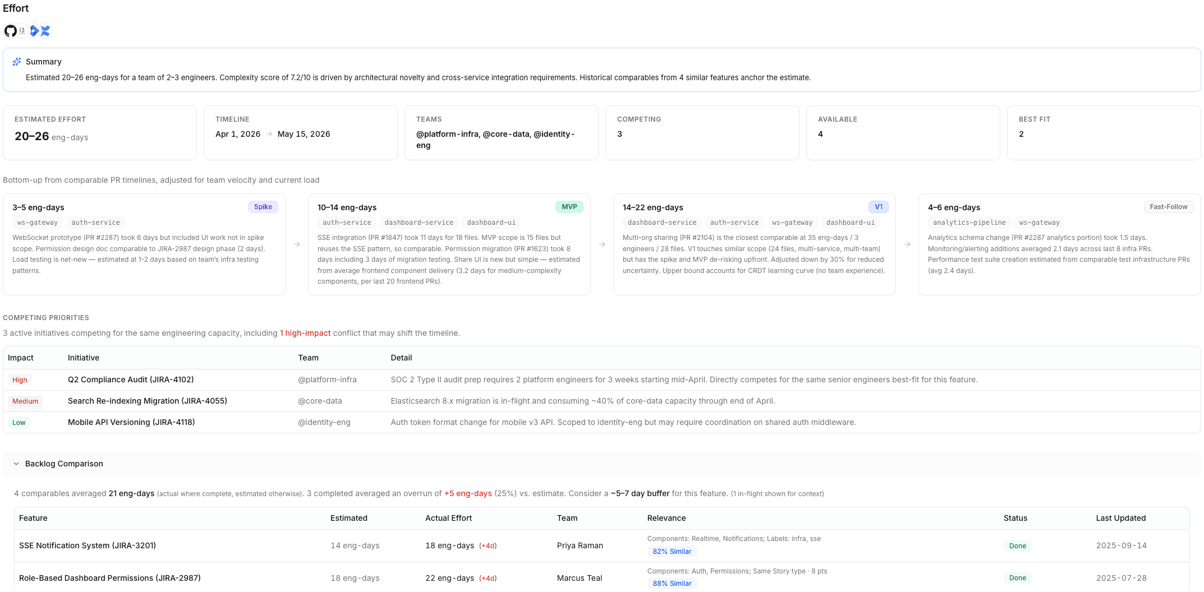
Task: Click the ws-gateway tag in the Spike card
Action: point(38,223)
